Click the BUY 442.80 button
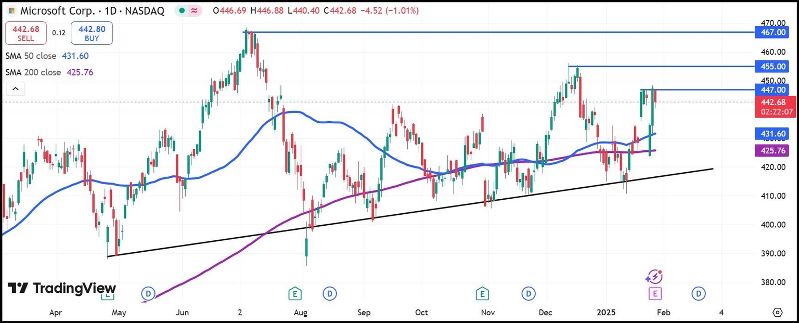The width and height of the screenshot is (799, 323). [x=92, y=33]
